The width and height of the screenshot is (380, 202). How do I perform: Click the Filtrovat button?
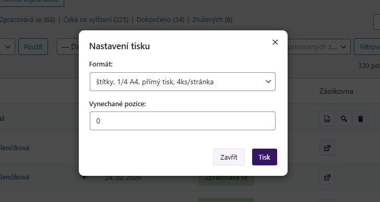(367, 47)
